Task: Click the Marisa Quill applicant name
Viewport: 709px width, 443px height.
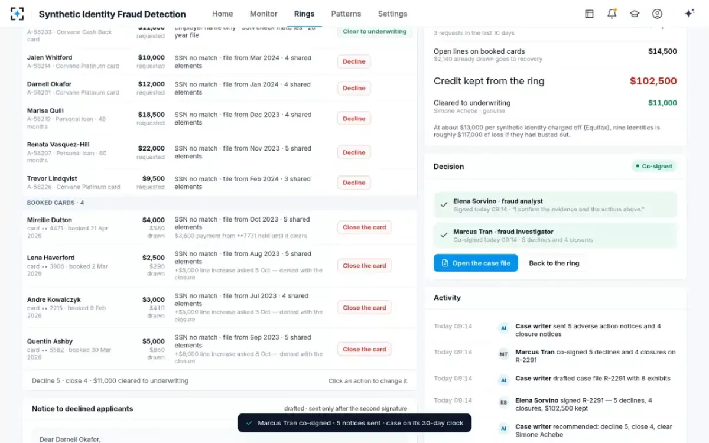Action: point(45,111)
